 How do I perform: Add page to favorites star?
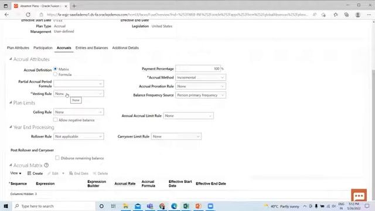click(x=323, y=15)
